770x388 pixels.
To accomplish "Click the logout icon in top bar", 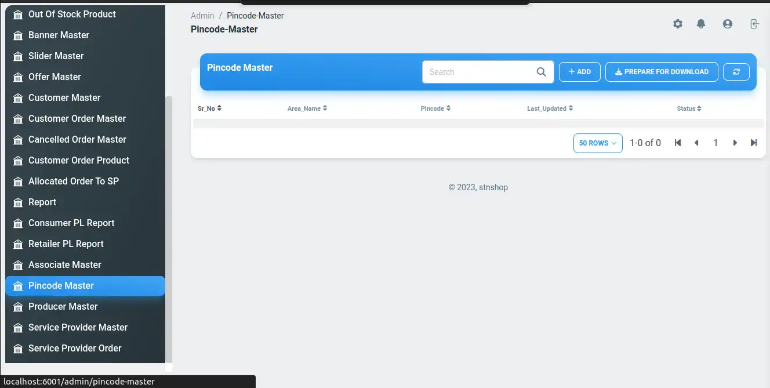I will [x=754, y=24].
